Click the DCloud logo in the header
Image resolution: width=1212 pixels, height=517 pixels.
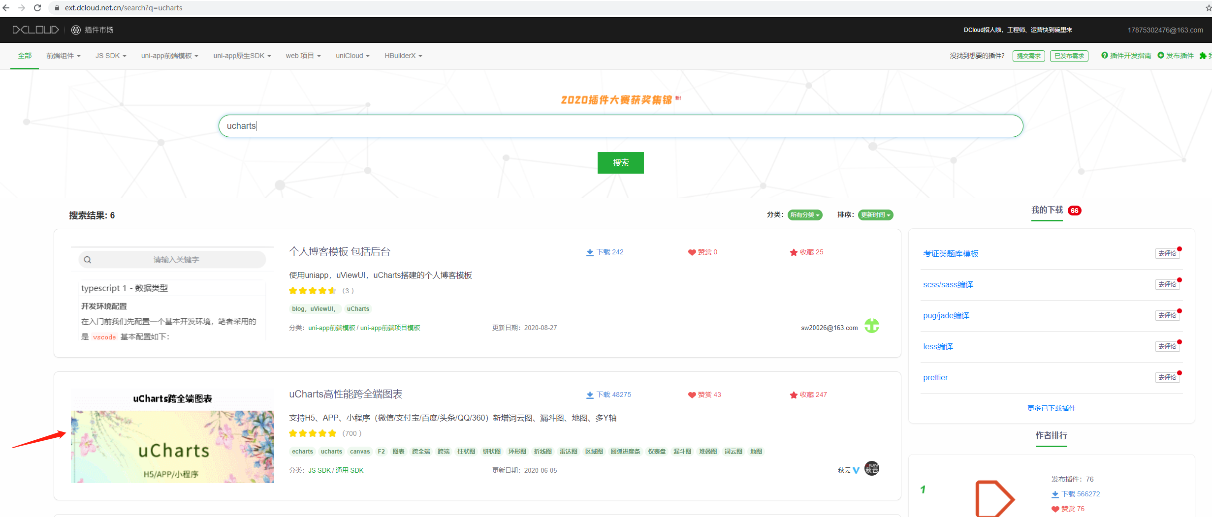35,30
